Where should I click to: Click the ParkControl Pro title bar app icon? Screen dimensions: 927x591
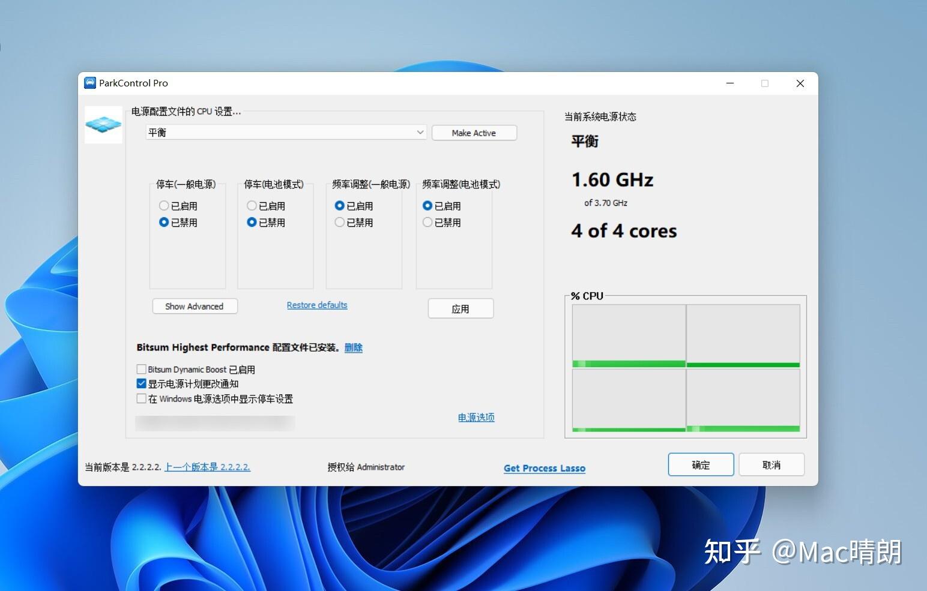90,83
